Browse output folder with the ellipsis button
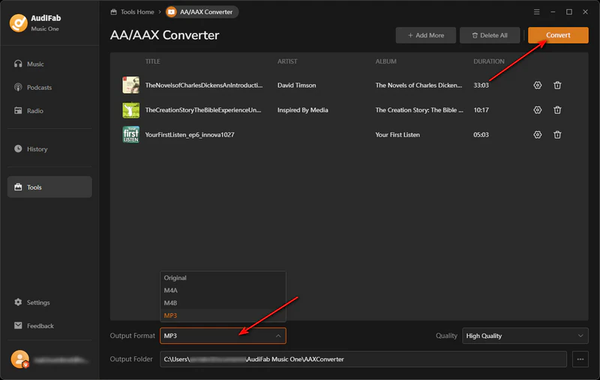Image resolution: width=600 pixels, height=380 pixels. click(580, 359)
